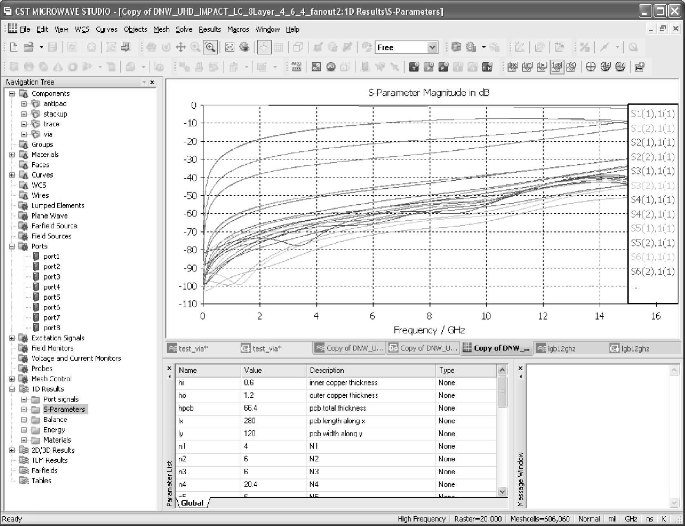Image resolution: width=685 pixels, height=526 pixels.
Task: Launch the Eigenmode solver (E icon)
Action: click(x=443, y=67)
